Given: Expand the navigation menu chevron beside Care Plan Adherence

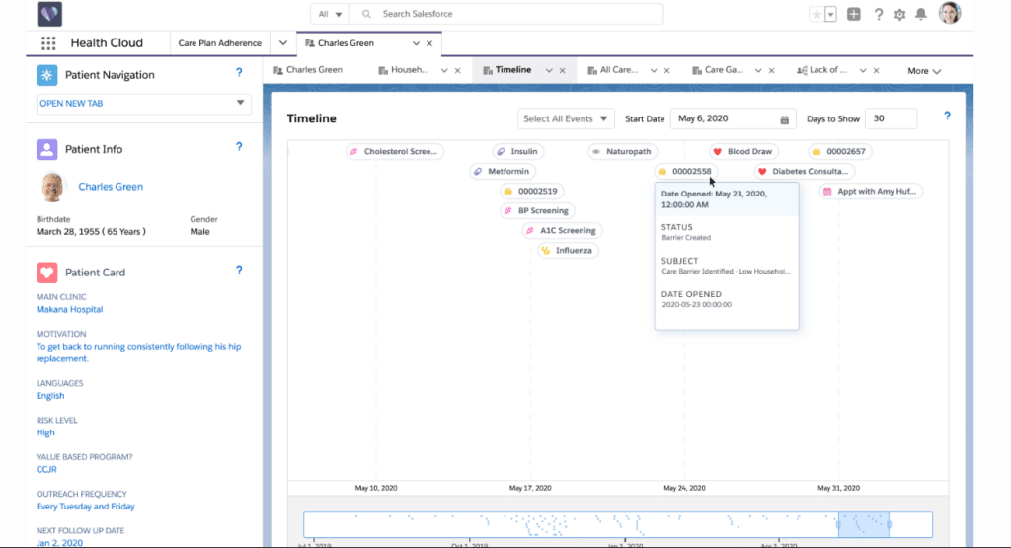Looking at the screenshot, I should click(x=283, y=43).
